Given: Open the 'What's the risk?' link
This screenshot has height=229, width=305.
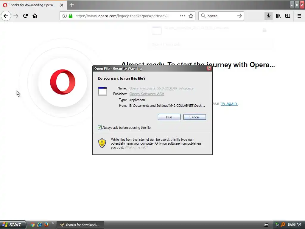Looking at the screenshot, I should pyautogui.click(x=136, y=147).
